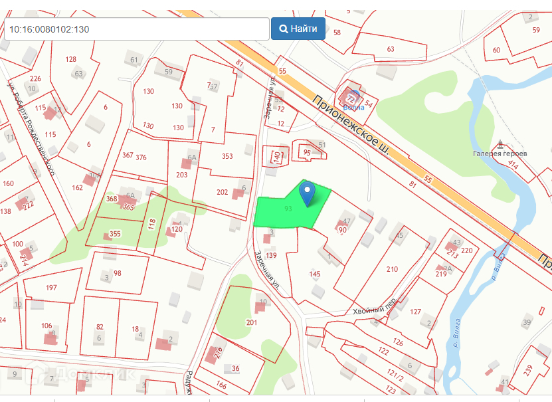552x402 pixels.
Task: Select parcel number 162
Action: click(78, 187)
